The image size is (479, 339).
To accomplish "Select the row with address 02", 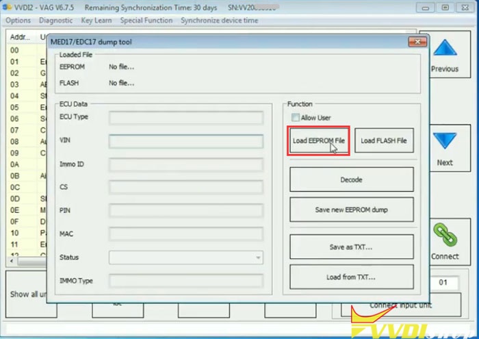I will click(x=27, y=73).
